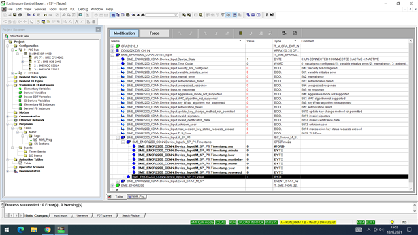This screenshot has height=235, width=418.
Task: Click the RUN status bar indicator
Action: pos(233,222)
